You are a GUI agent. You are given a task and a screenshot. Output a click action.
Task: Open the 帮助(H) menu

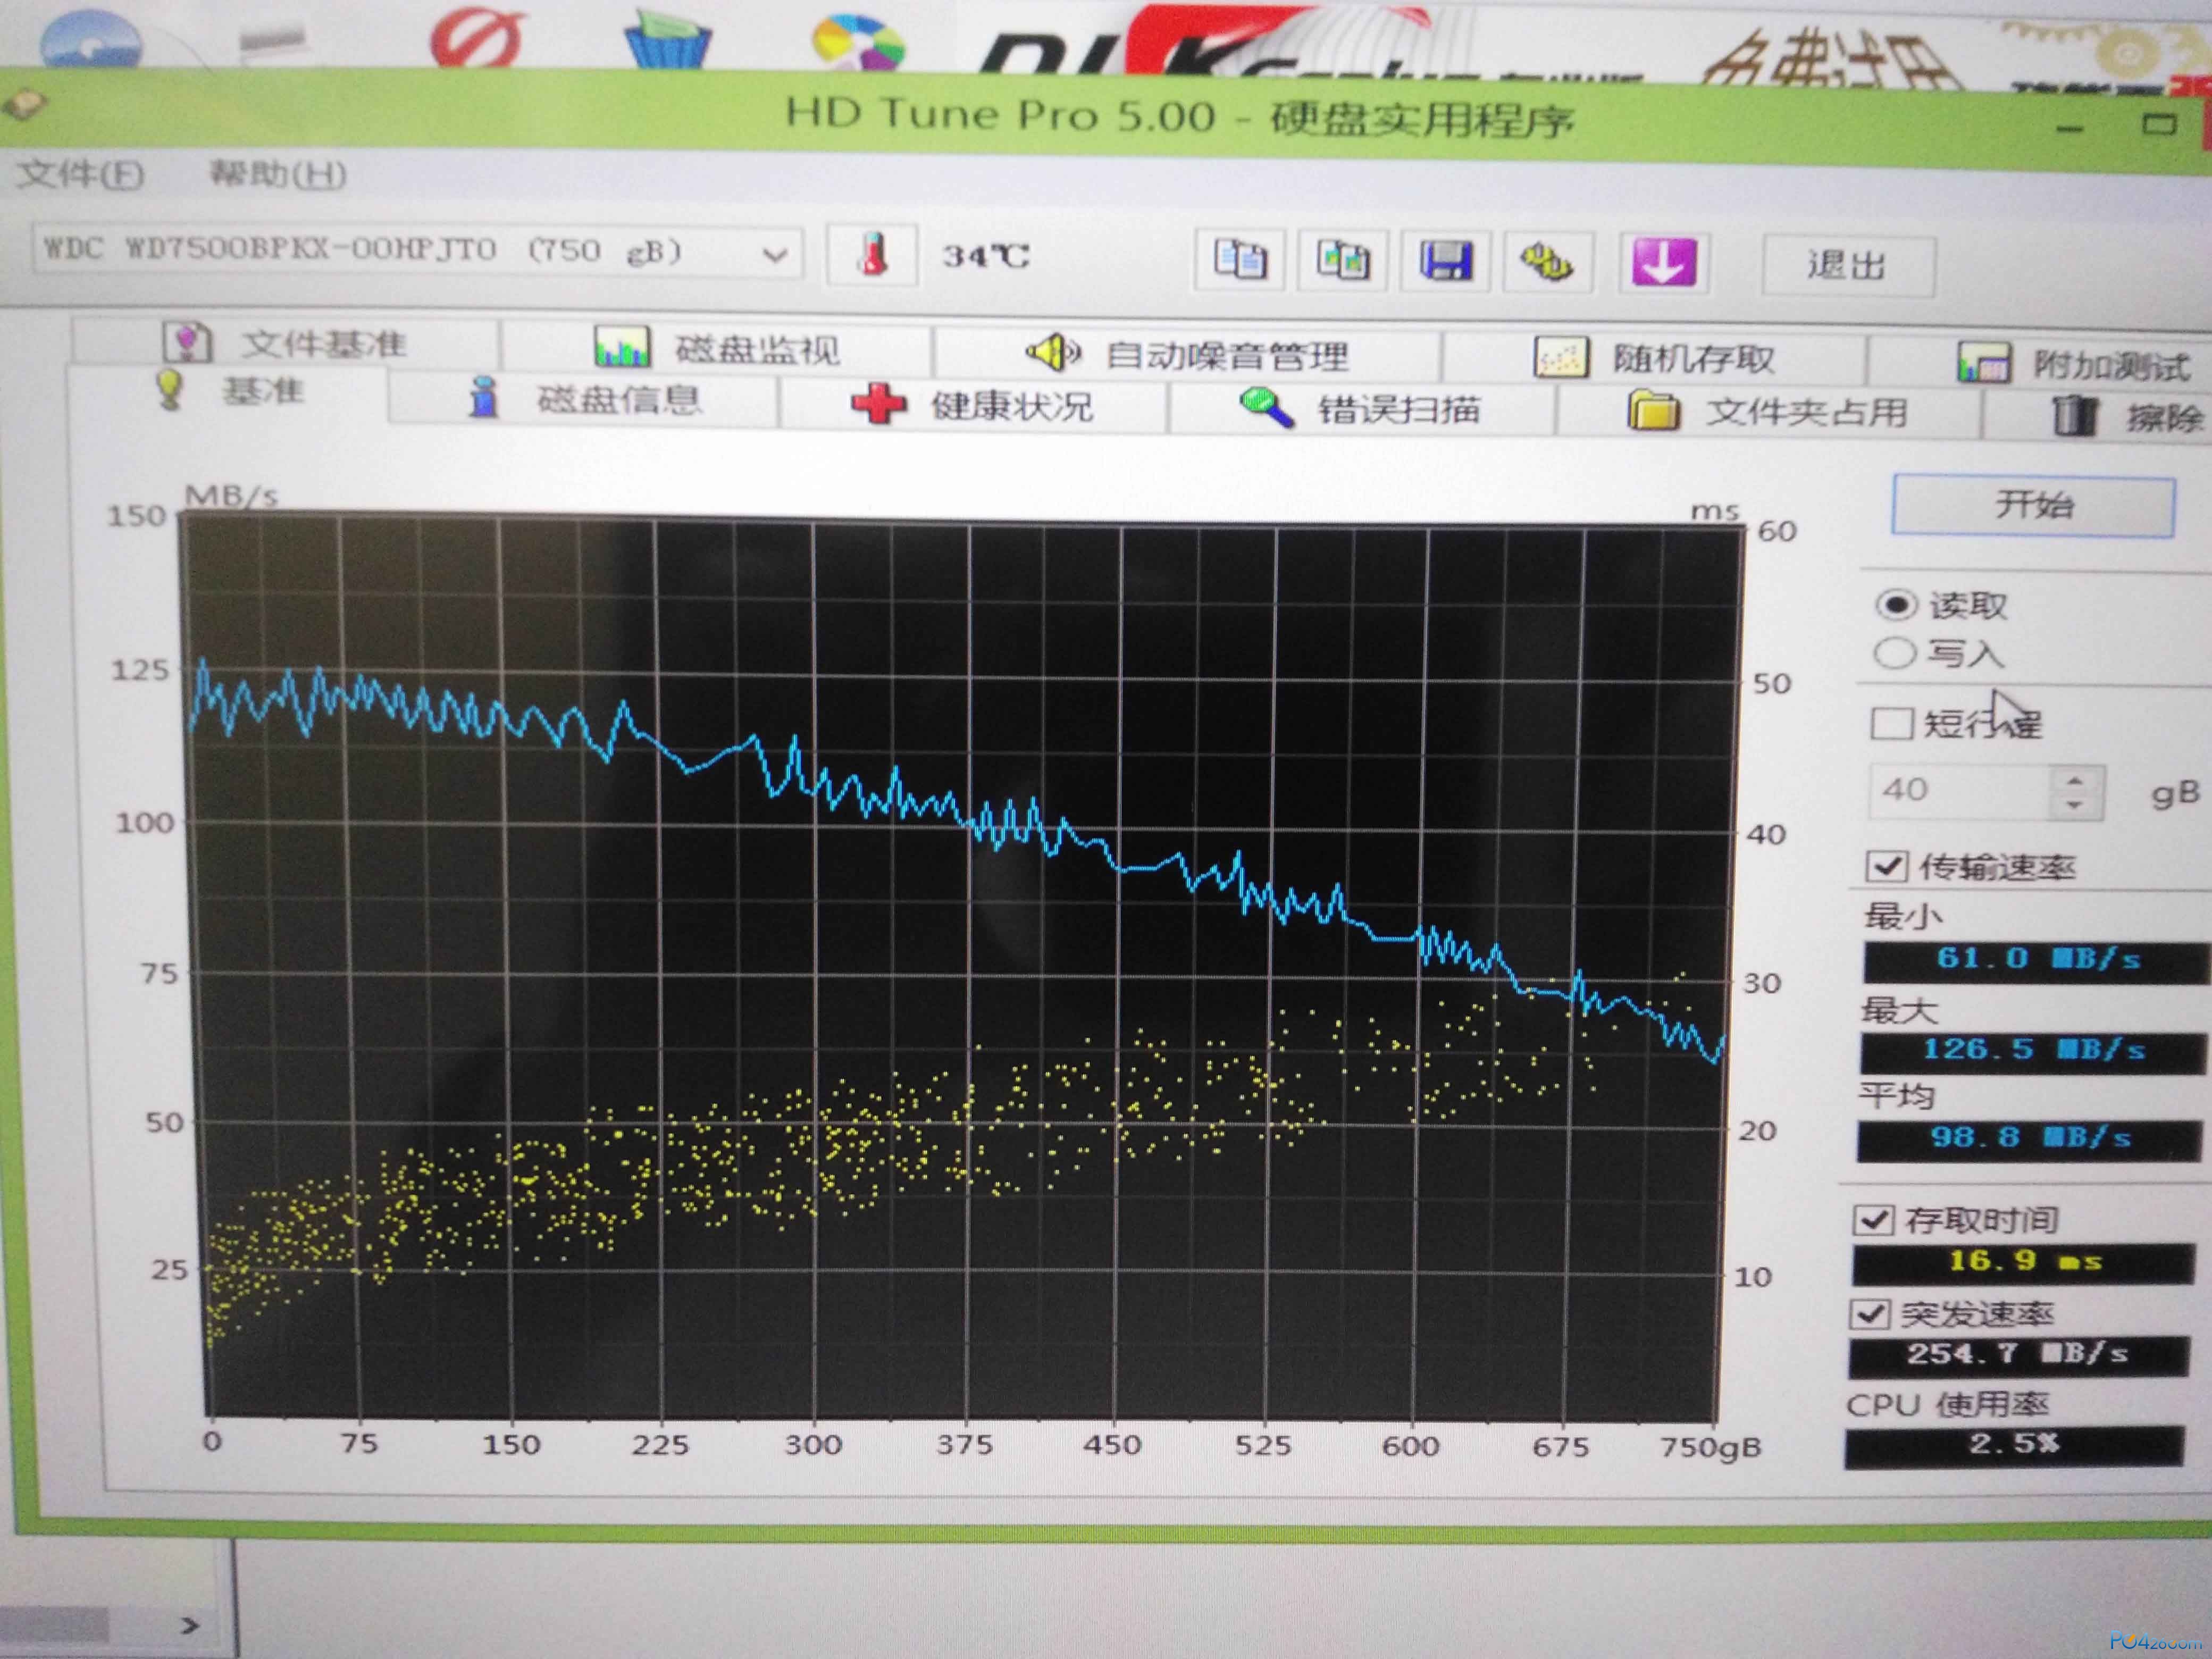pos(277,175)
